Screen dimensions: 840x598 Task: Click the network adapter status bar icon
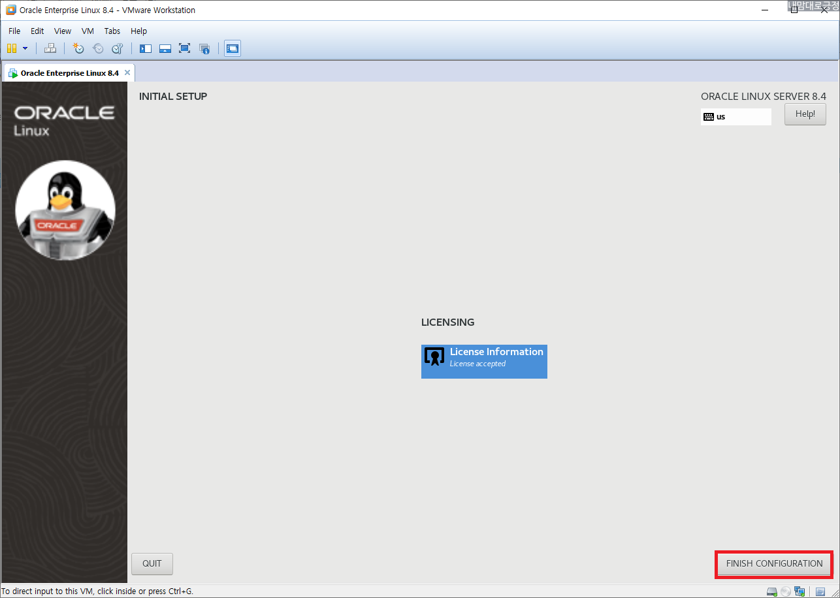pos(800,591)
